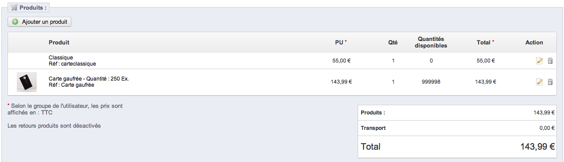Viewport: 564px width, 162px height.
Task: Click the Produit column header
Action: [59, 43]
